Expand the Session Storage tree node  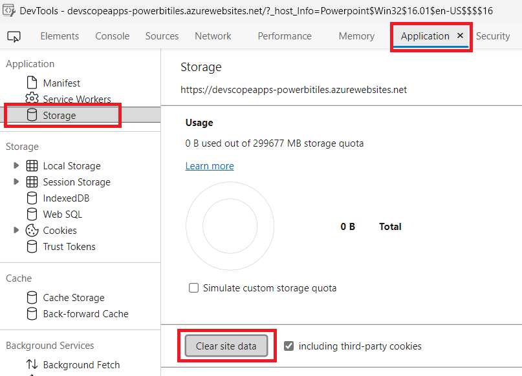point(16,182)
